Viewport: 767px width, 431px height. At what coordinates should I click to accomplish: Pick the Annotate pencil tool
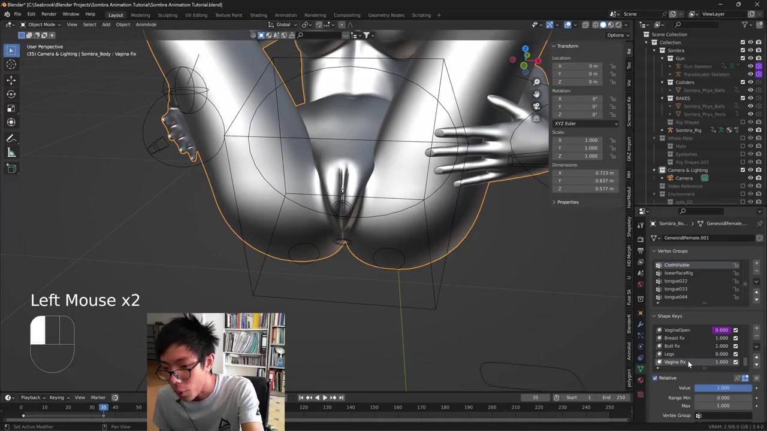(11, 138)
